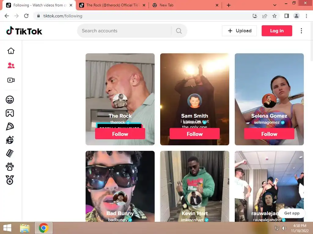Viewport: 313px width, 234px height.
Task: Reload the TikTok page
Action: tap(26, 16)
